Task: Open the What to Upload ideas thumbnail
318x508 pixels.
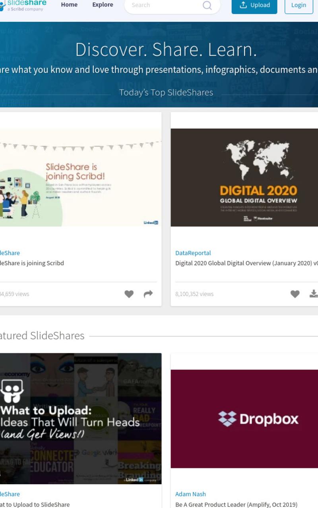Action: [x=81, y=419]
